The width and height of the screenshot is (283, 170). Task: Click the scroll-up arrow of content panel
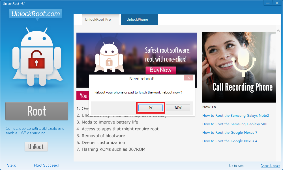(278, 31)
